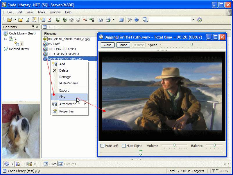Switch to the Files tab
Screen dimensions: 233x175
(x=50, y=164)
